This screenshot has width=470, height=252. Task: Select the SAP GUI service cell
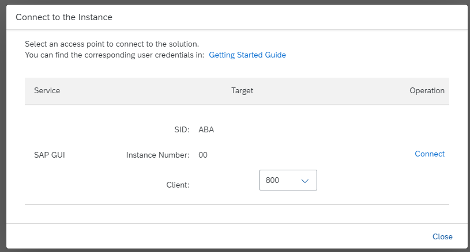click(x=50, y=155)
